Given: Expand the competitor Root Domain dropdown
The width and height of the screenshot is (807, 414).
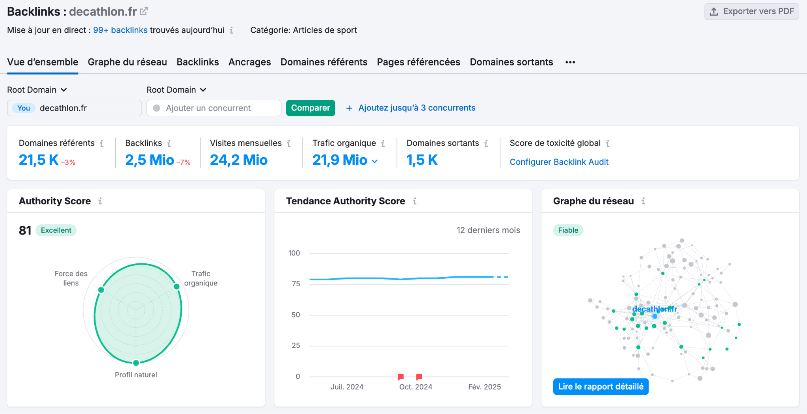Looking at the screenshot, I should [x=177, y=90].
